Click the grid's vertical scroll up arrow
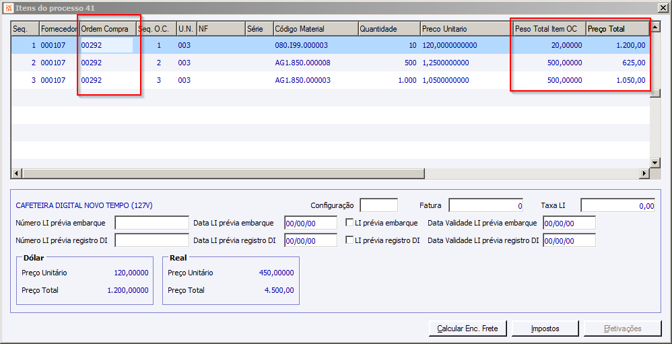This screenshot has width=672, height=344. pos(654,29)
